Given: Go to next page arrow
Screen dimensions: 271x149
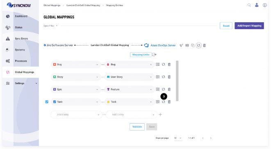Looking at the screenshot, I should coord(211,138).
